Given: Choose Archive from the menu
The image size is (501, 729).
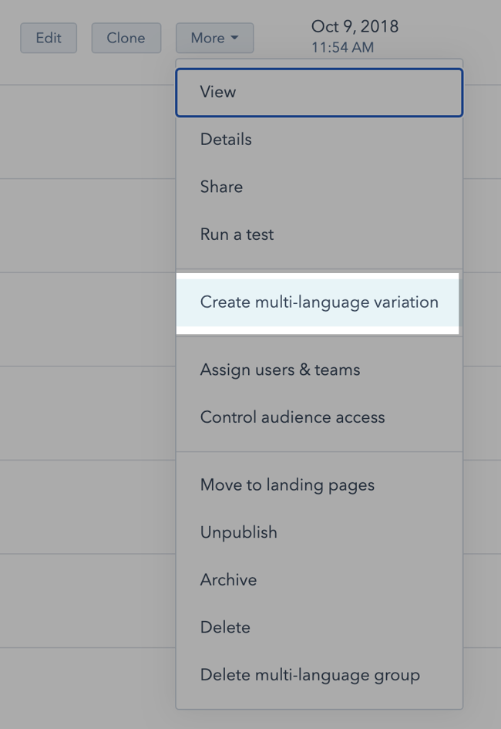Looking at the screenshot, I should coord(319,580).
